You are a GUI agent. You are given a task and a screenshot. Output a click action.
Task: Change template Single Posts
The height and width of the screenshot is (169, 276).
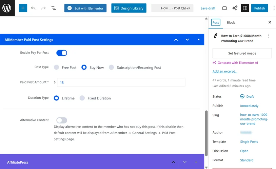[249, 142]
